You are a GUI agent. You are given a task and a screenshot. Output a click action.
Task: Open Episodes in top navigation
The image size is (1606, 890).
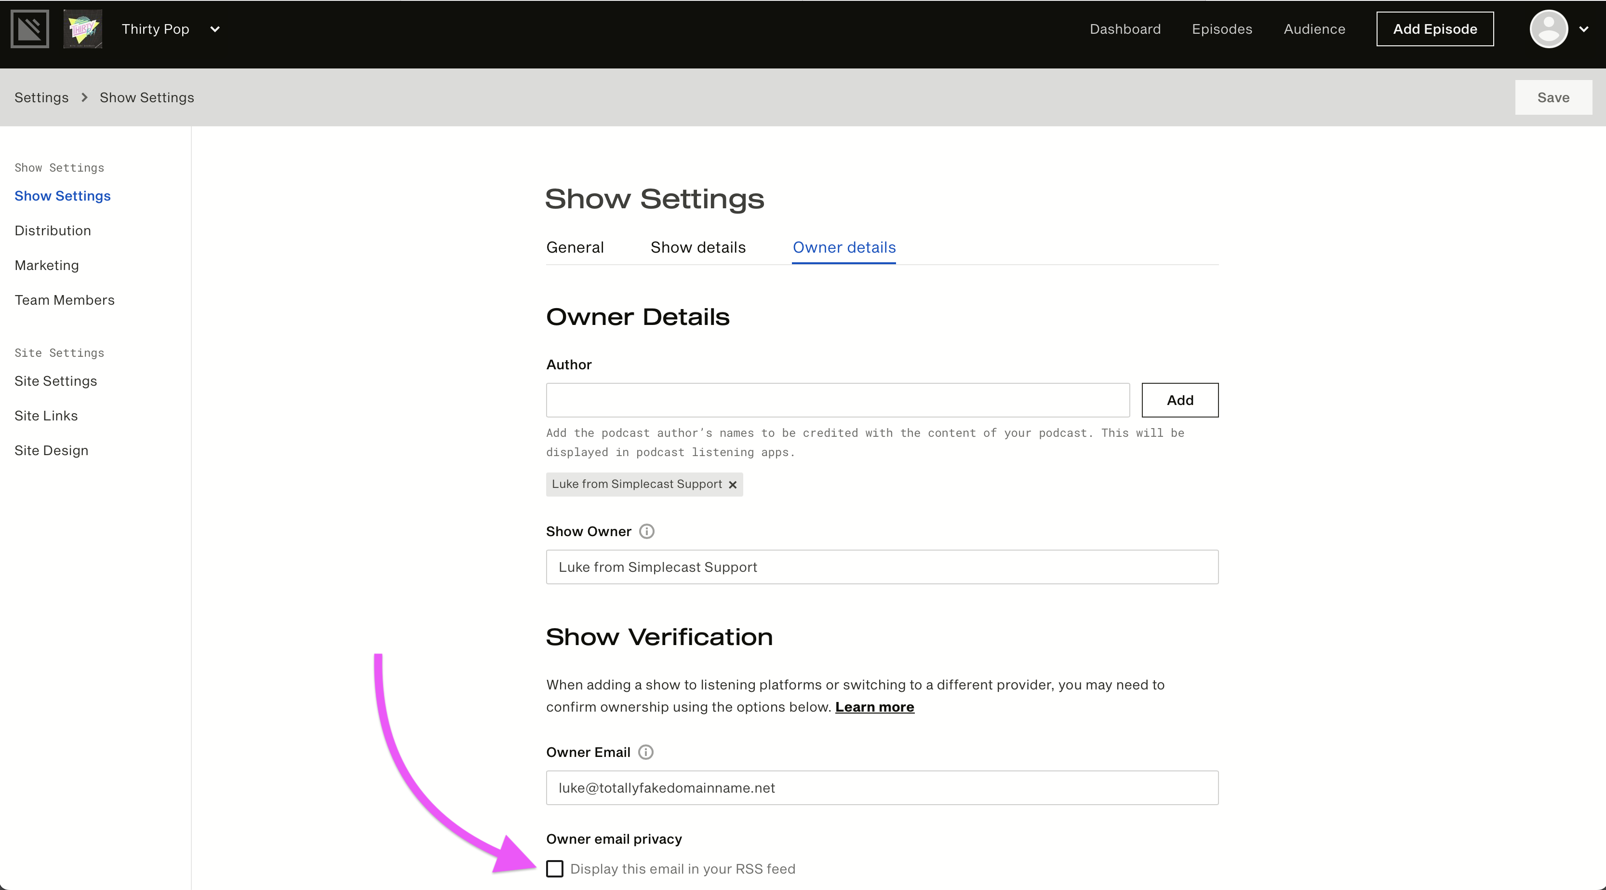[x=1222, y=29]
